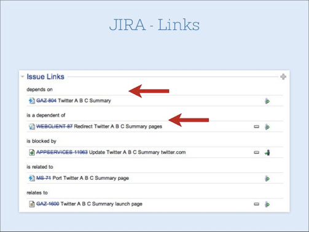Image resolution: width=309 pixels, height=232 pixels.
Task: Click 'Twitter A B C Summary launch page' text
Action: tap(101, 204)
